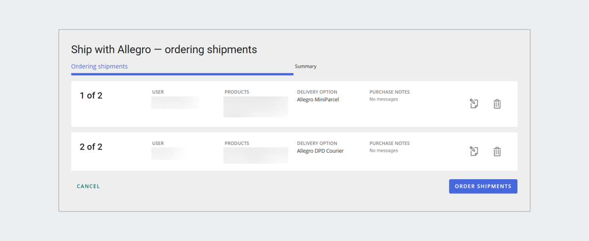This screenshot has width=589, height=241.
Task: Click the blurred user field in first shipment
Action: (x=175, y=103)
